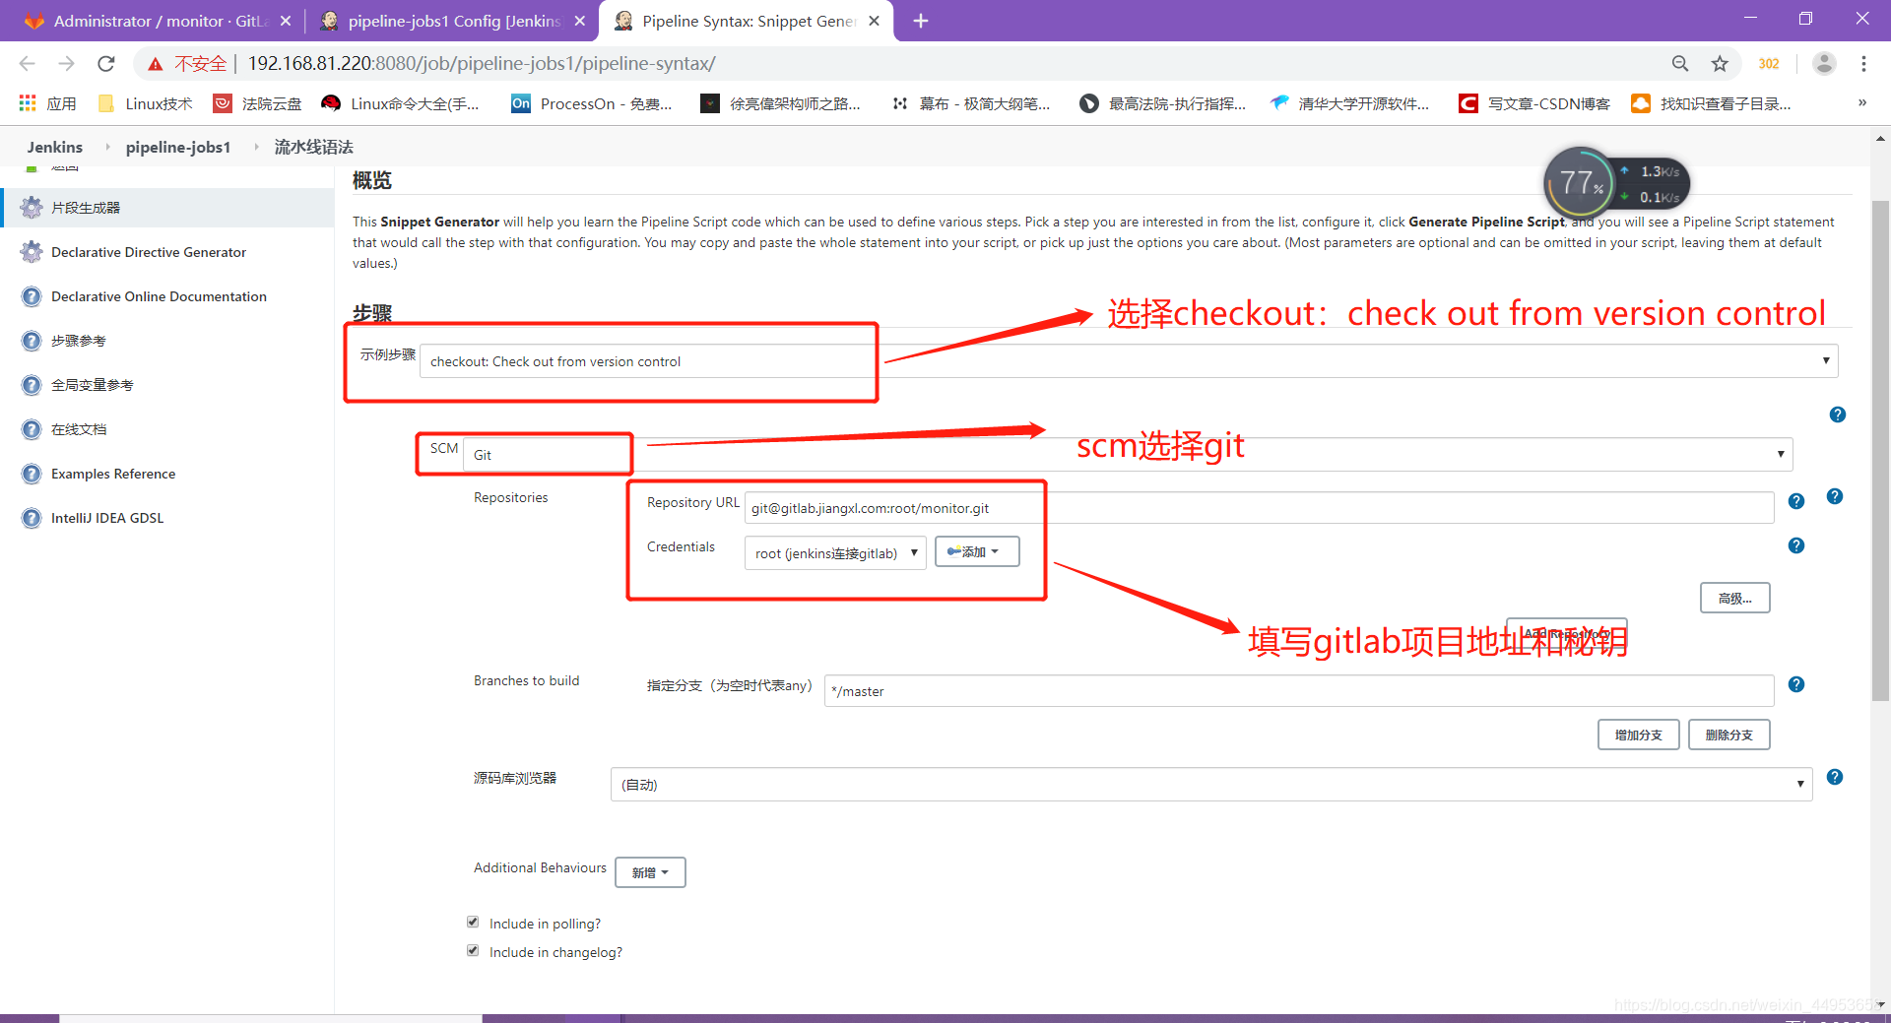Screen dimensions: 1891x1023
Task: Click the 在线文档 help icon
Action: coord(32,429)
